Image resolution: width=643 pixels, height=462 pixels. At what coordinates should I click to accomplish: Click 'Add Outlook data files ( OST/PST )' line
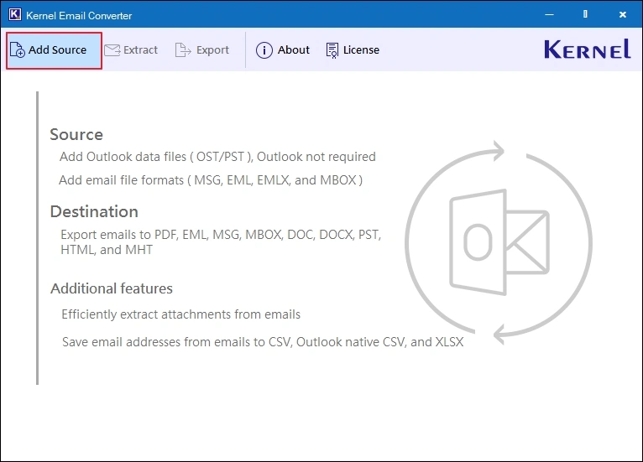[217, 157]
